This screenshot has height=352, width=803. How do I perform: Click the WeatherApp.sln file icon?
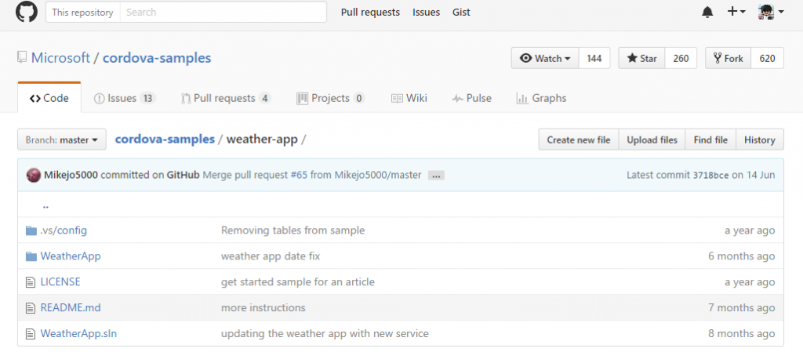[x=31, y=334]
